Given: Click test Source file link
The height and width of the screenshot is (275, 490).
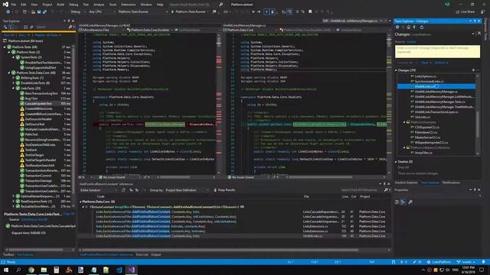Looking at the screenshot, I should point(34,219).
